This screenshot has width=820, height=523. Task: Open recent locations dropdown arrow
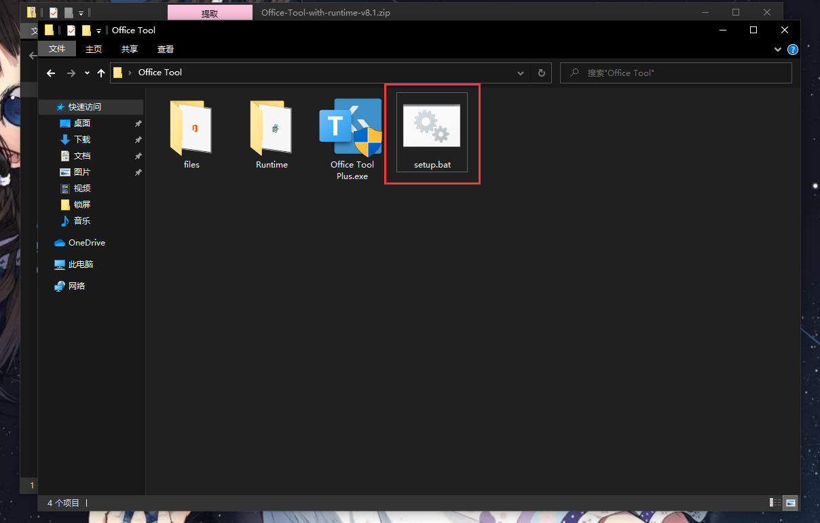pyautogui.click(x=87, y=73)
